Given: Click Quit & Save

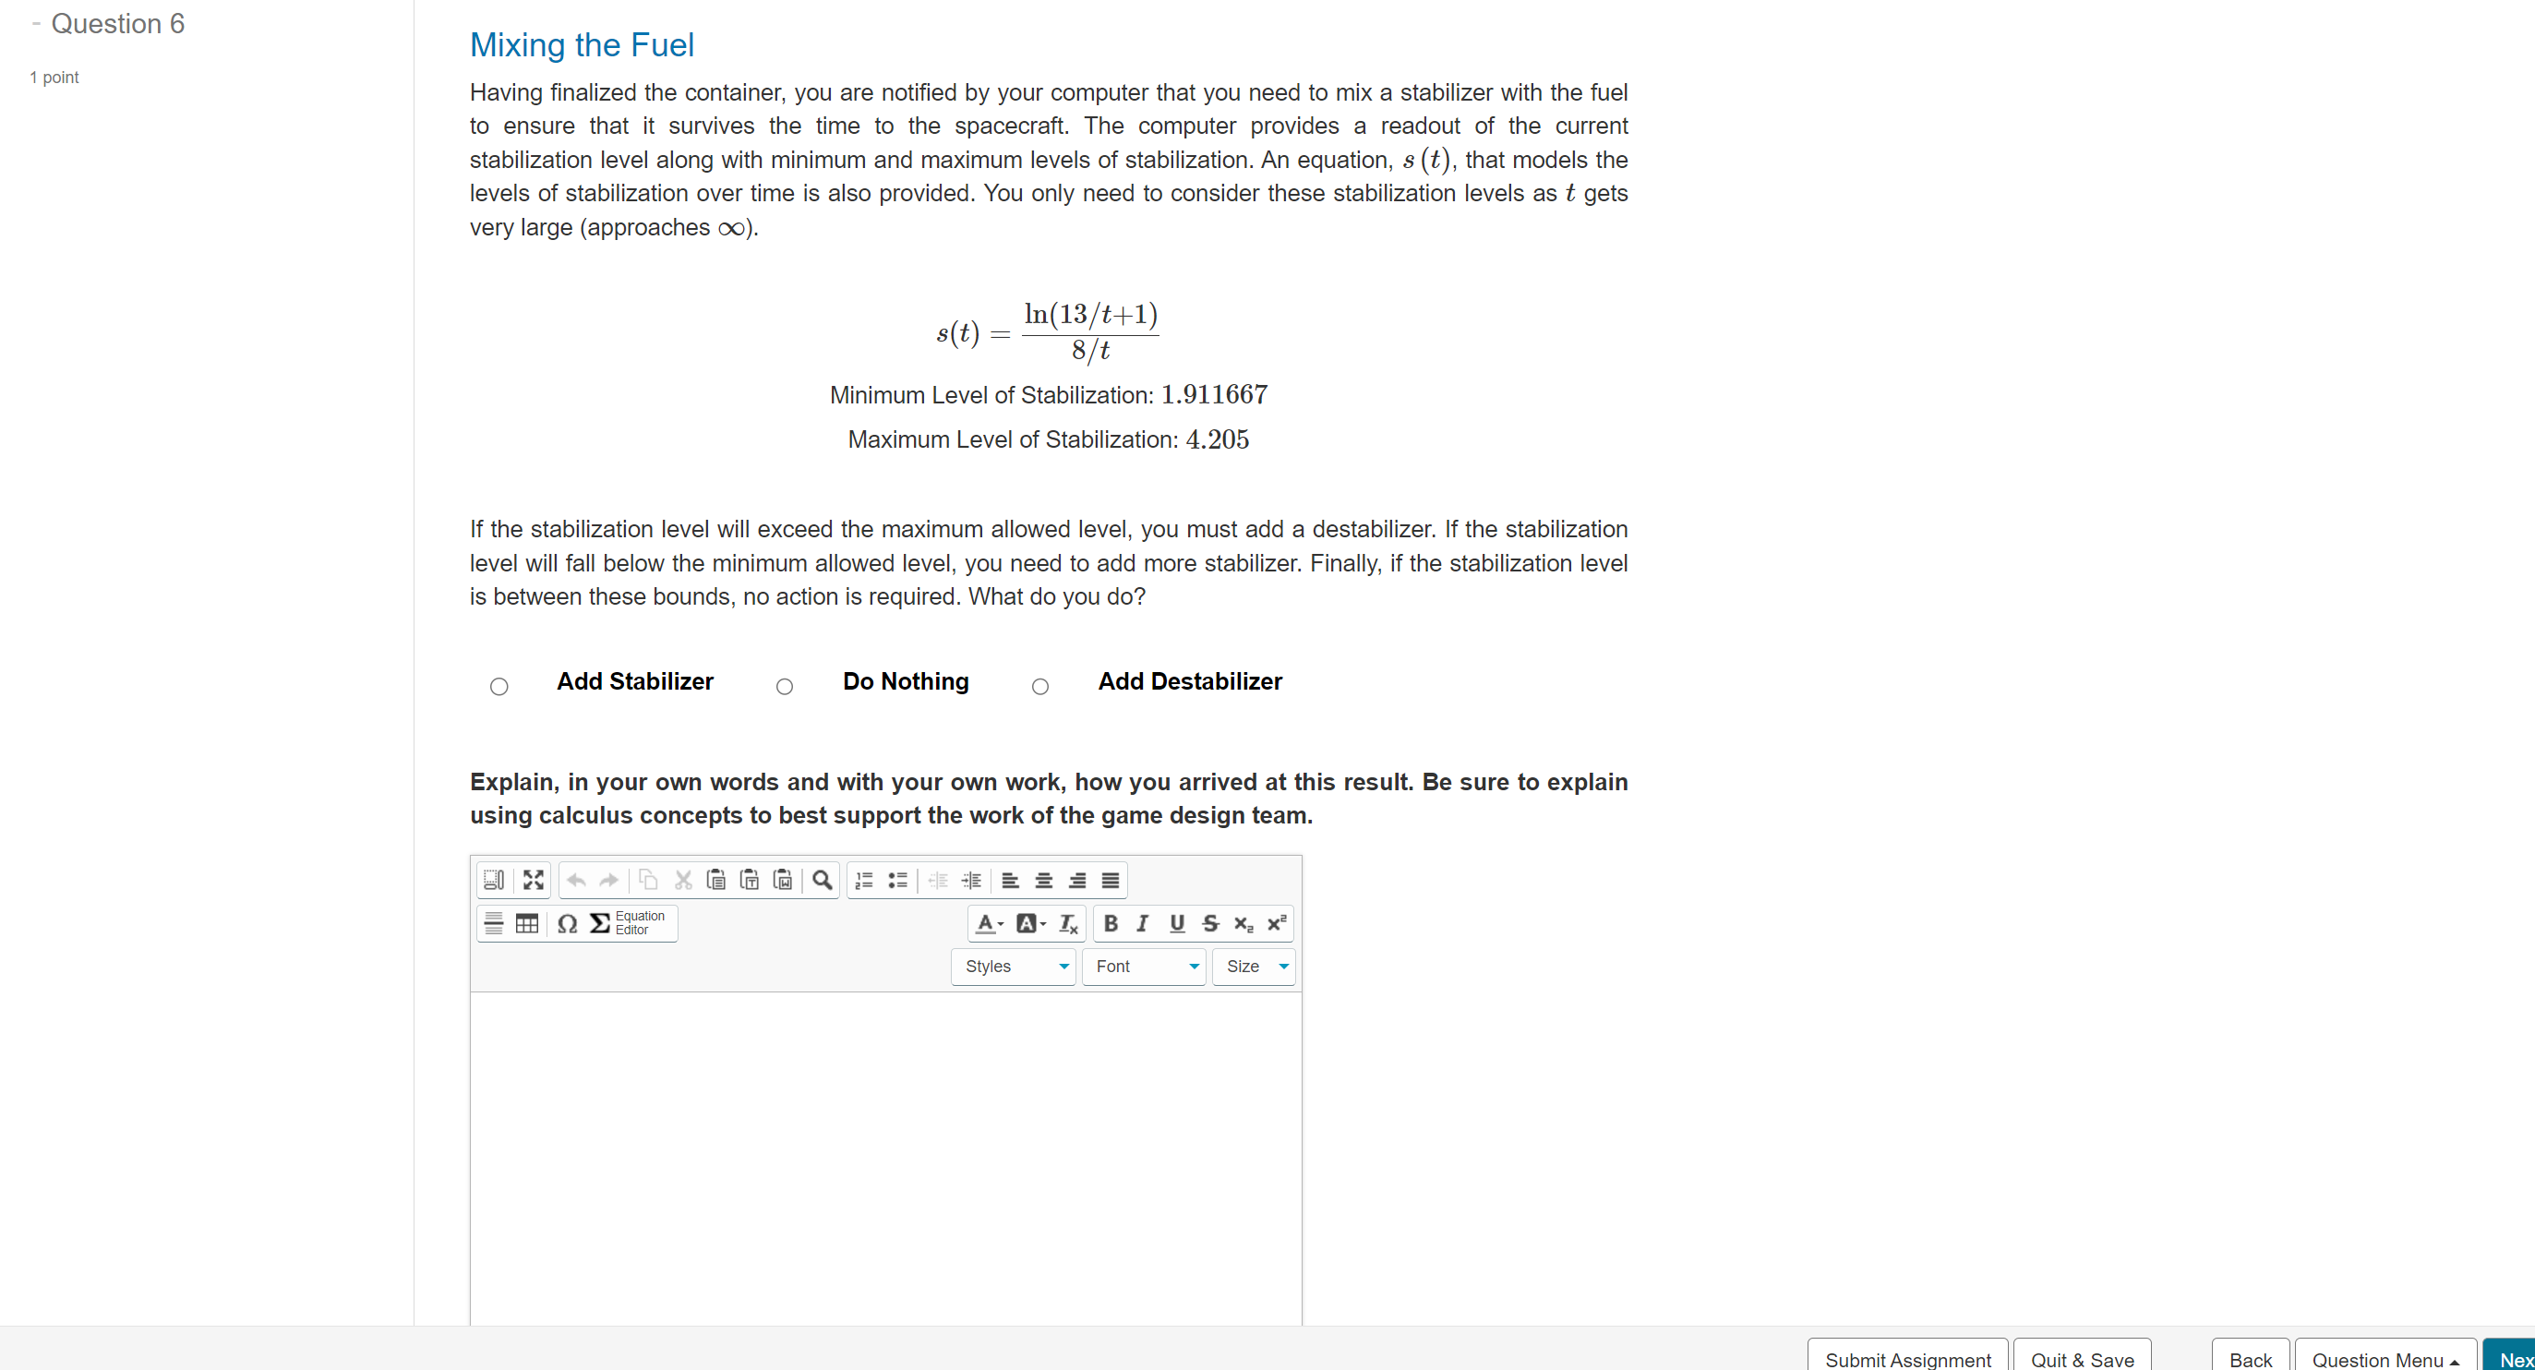Looking at the screenshot, I should [x=2082, y=1358].
